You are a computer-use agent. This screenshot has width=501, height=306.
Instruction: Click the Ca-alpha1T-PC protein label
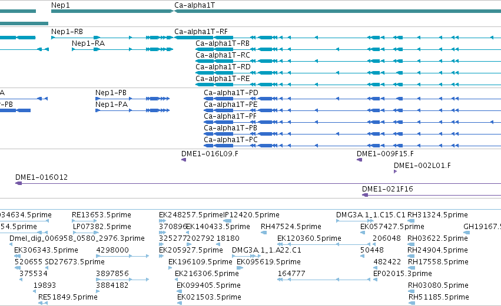(231, 140)
